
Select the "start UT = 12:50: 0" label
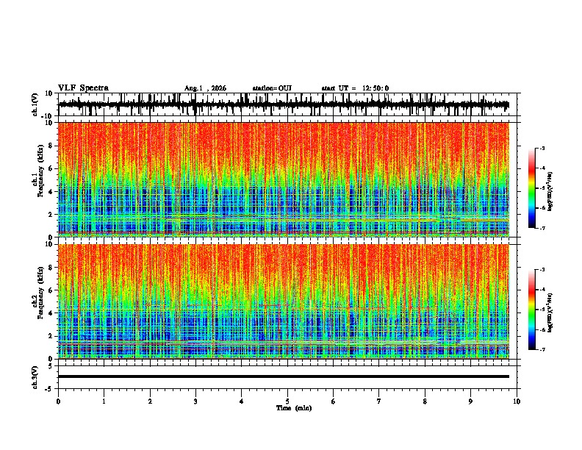click(355, 88)
